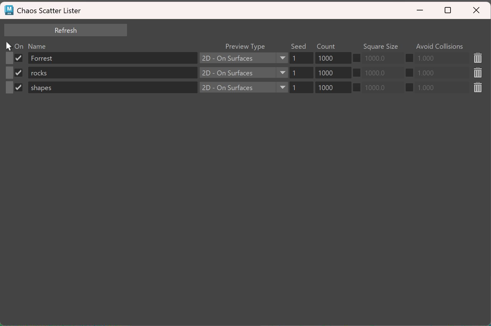Enable Avoid Collisions checkbox for Forrest
Screen dimensions: 491x326
coord(409,58)
